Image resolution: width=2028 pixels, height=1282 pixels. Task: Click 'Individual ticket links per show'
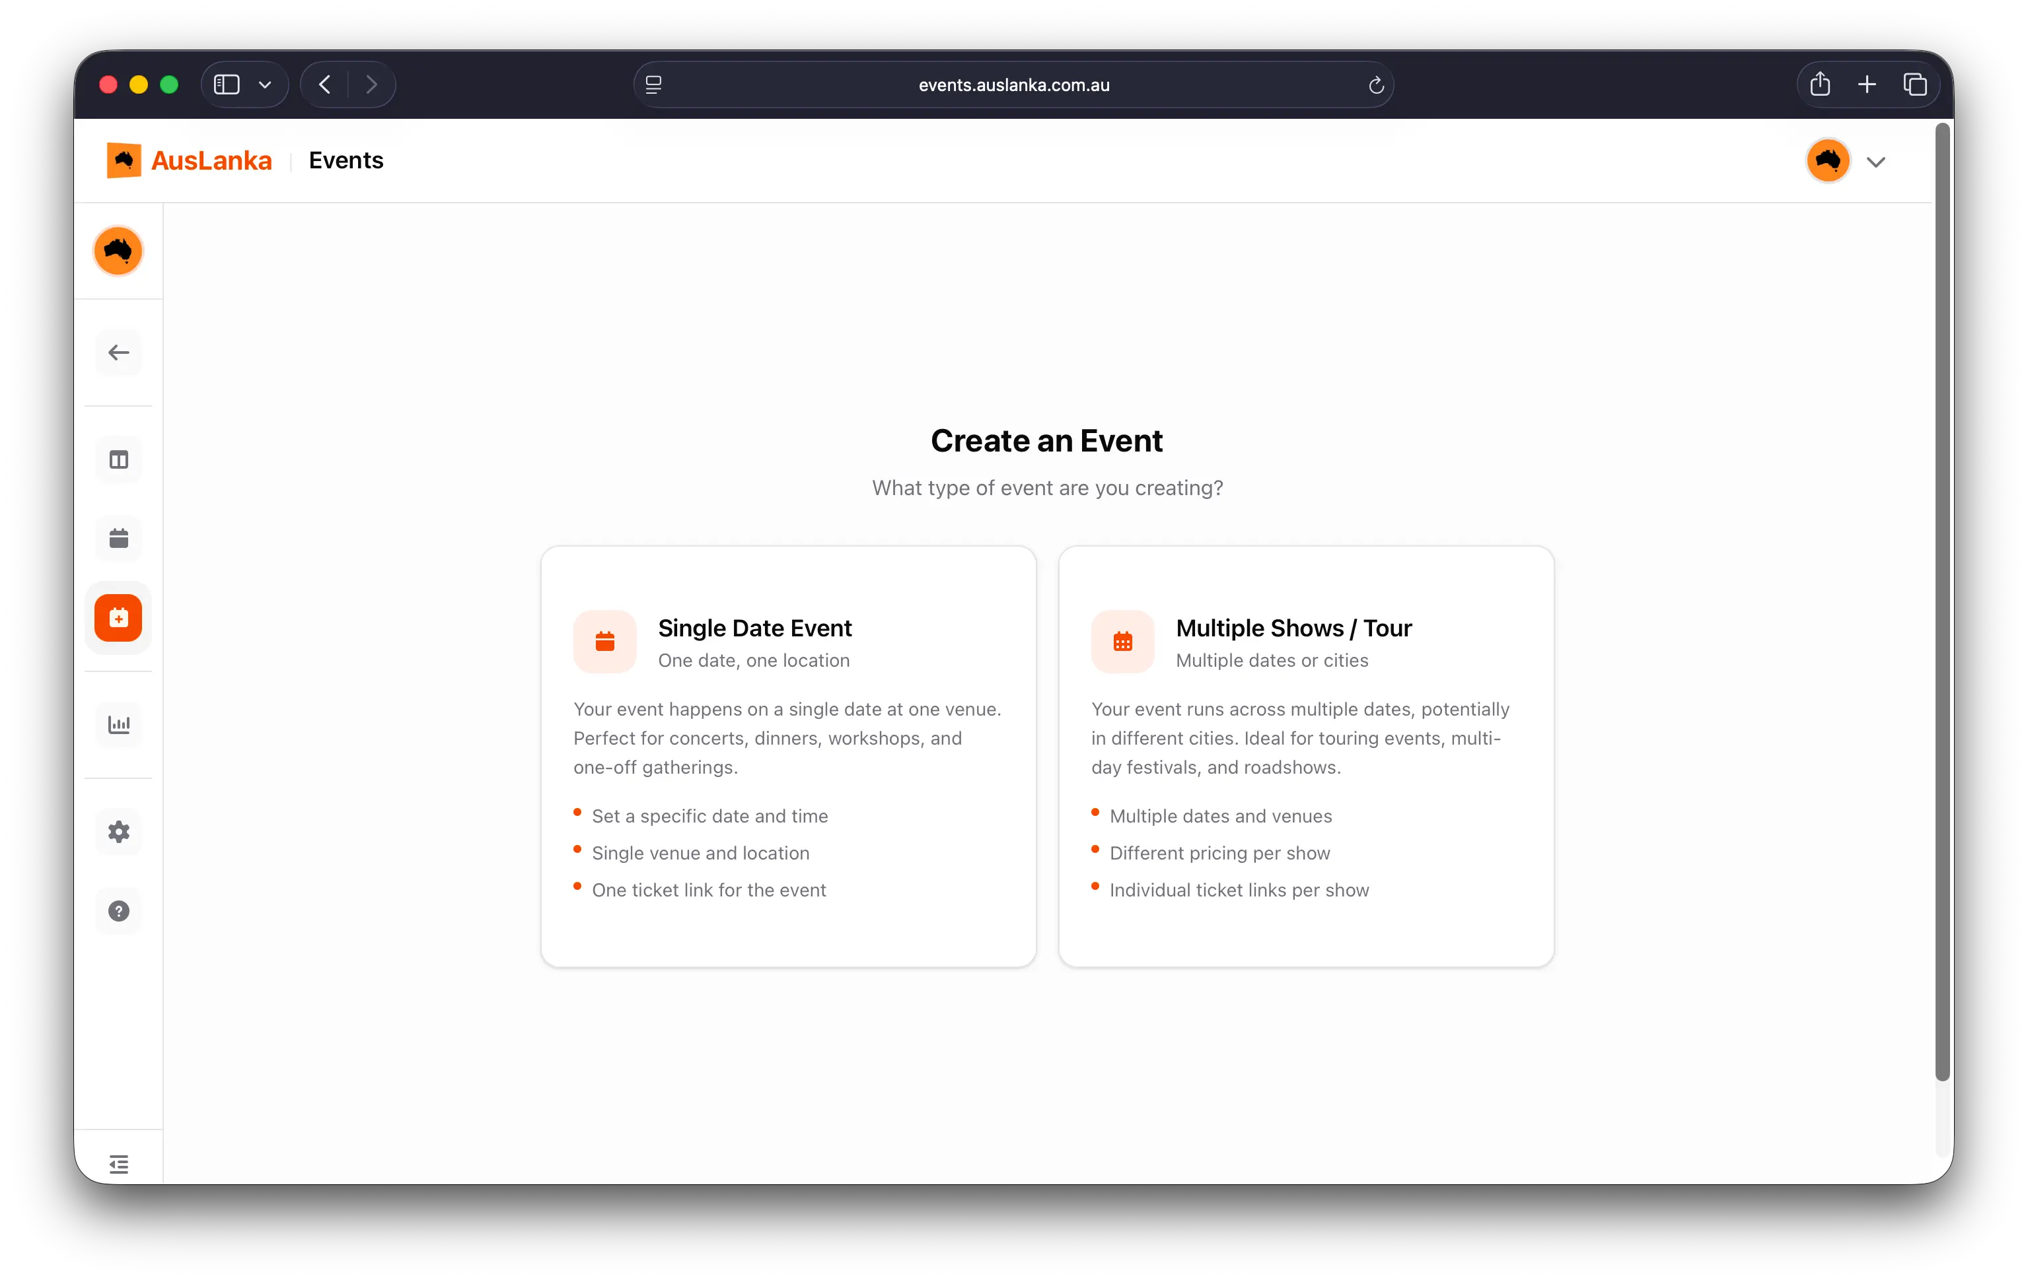[1240, 891]
